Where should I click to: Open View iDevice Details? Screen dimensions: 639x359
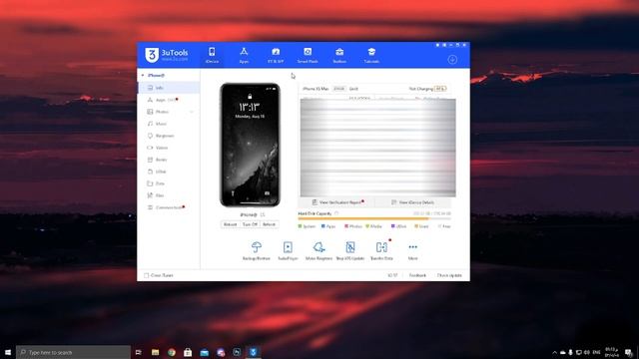tap(412, 202)
